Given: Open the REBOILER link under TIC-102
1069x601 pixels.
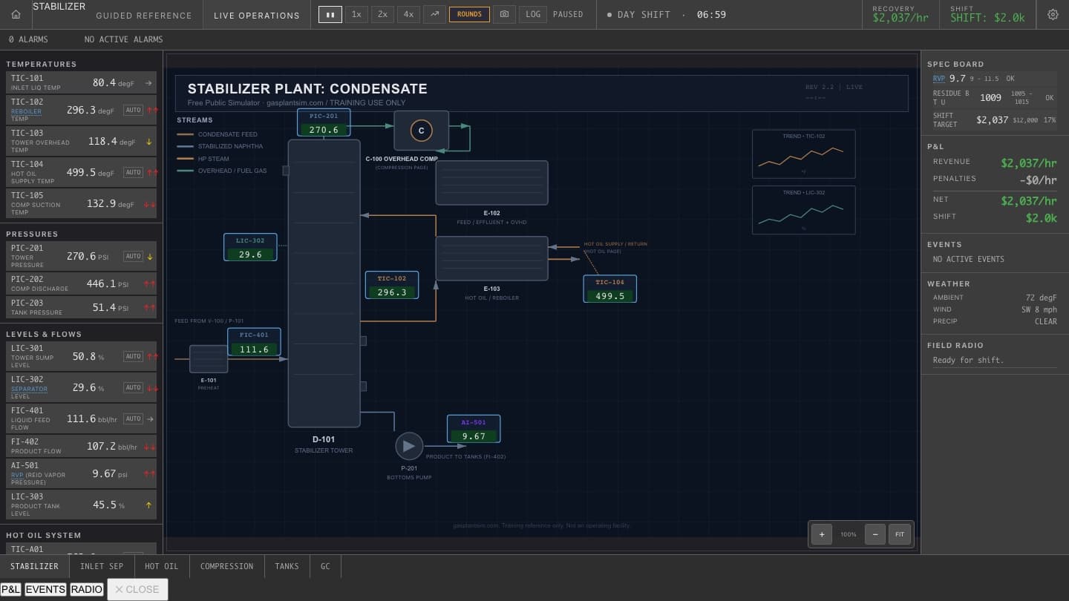Looking at the screenshot, I should (x=26, y=111).
